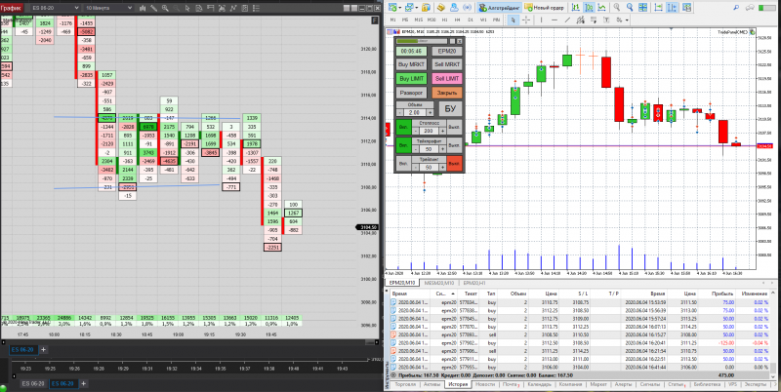Switch chart to candlestick style
Viewport: 781px width, 392px height.
pos(589,8)
